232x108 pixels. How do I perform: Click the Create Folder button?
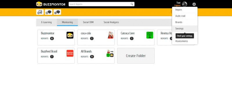point(136,56)
